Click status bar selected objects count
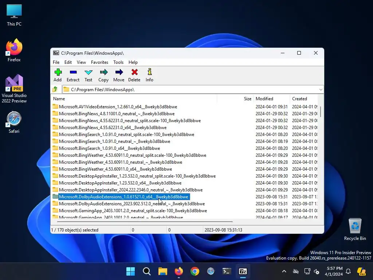Viewport: 373px width, 280px height. 75,230
